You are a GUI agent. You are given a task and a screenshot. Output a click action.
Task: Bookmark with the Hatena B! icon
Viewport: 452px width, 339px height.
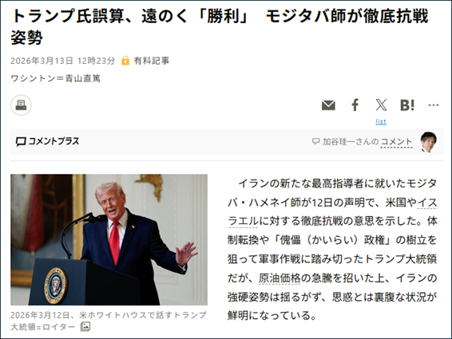pyautogui.click(x=407, y=105)
